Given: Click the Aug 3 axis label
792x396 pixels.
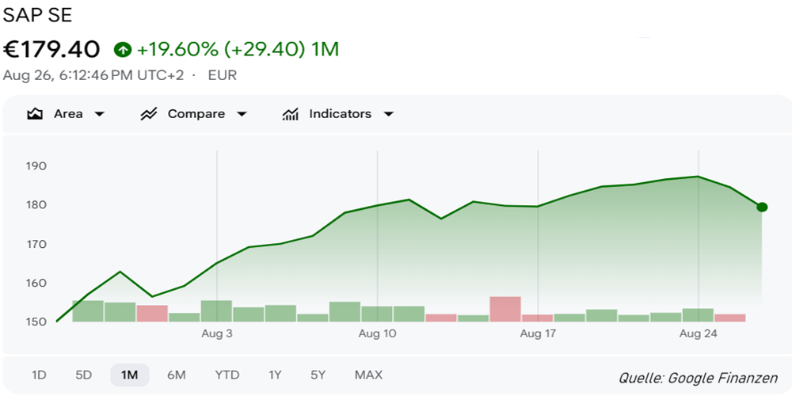Looking at the screenshot, I should pos(217,334).
